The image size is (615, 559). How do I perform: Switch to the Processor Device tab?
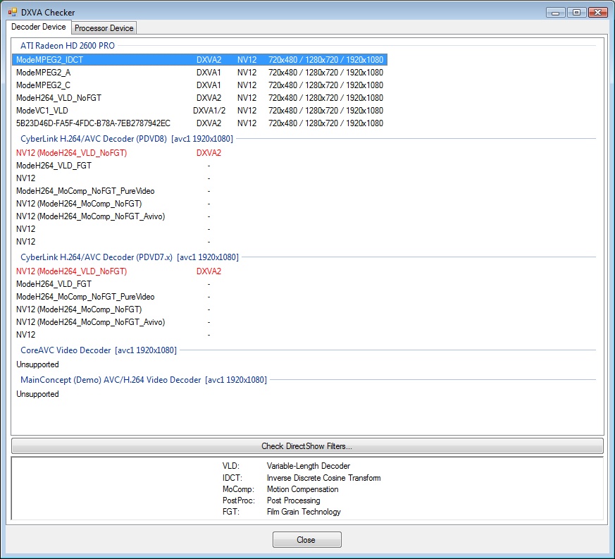coord(104,28)
